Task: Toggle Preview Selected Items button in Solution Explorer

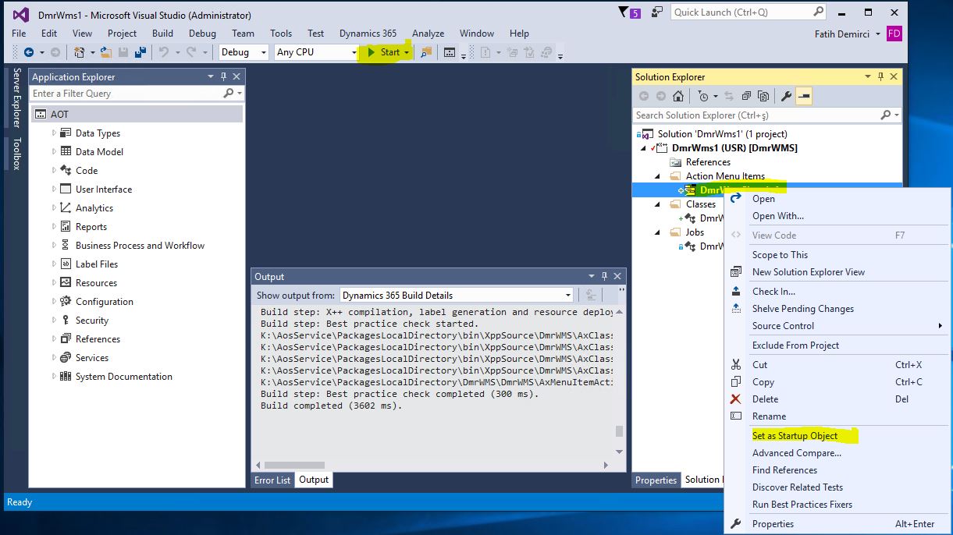Action: coord(804,96)
